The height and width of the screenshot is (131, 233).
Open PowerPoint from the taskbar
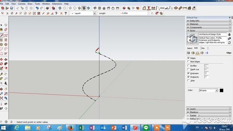pyautogui.click(x=114, y=128)
